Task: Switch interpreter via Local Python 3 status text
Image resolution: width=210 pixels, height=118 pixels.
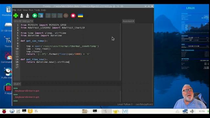Action: (x=135, y=104)
